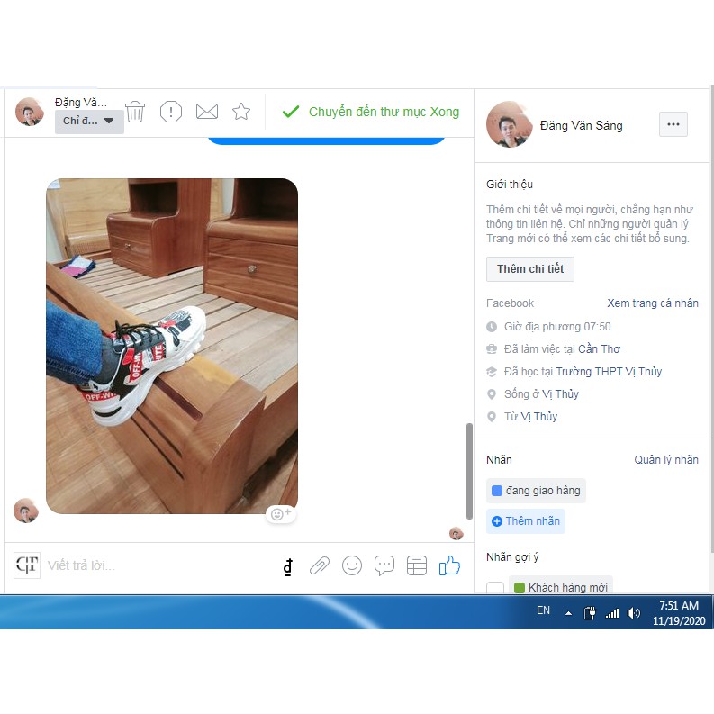The width and height of the screenshot is (714, 714).
Task: Click the power plug battery tray icon
Action: pos(590,613)
